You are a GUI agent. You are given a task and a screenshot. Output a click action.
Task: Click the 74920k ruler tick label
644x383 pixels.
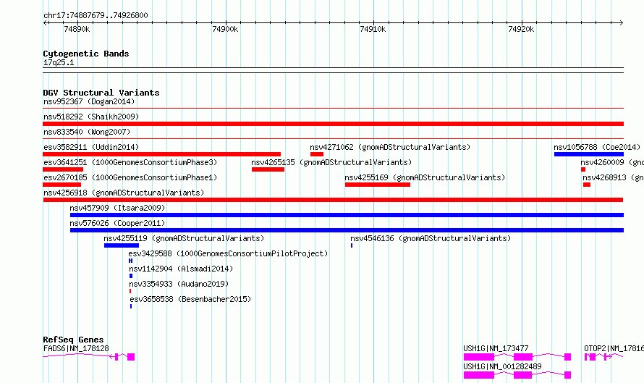(x=521, y=29)
